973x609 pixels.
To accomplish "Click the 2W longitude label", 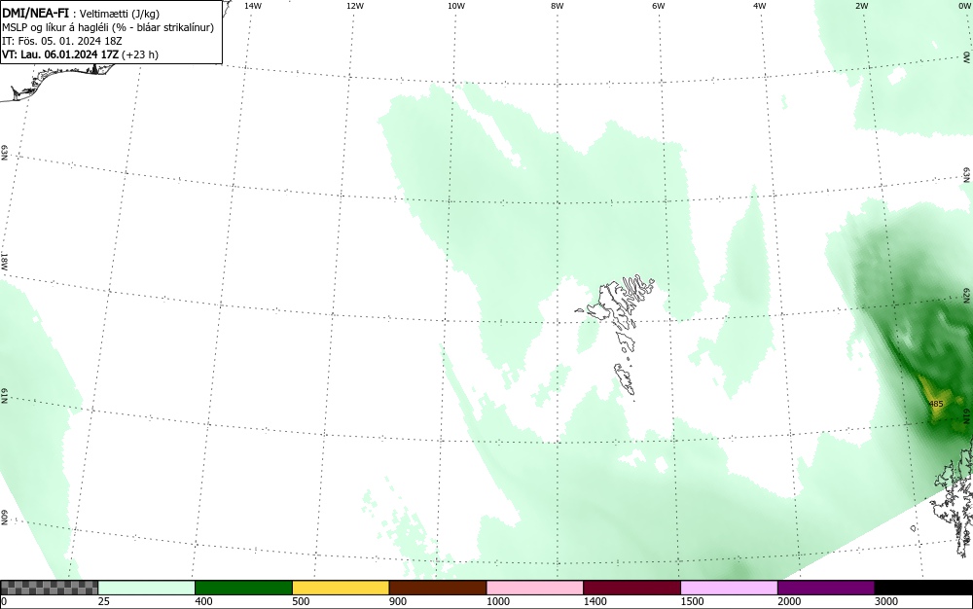I will (x=861, y=6).
